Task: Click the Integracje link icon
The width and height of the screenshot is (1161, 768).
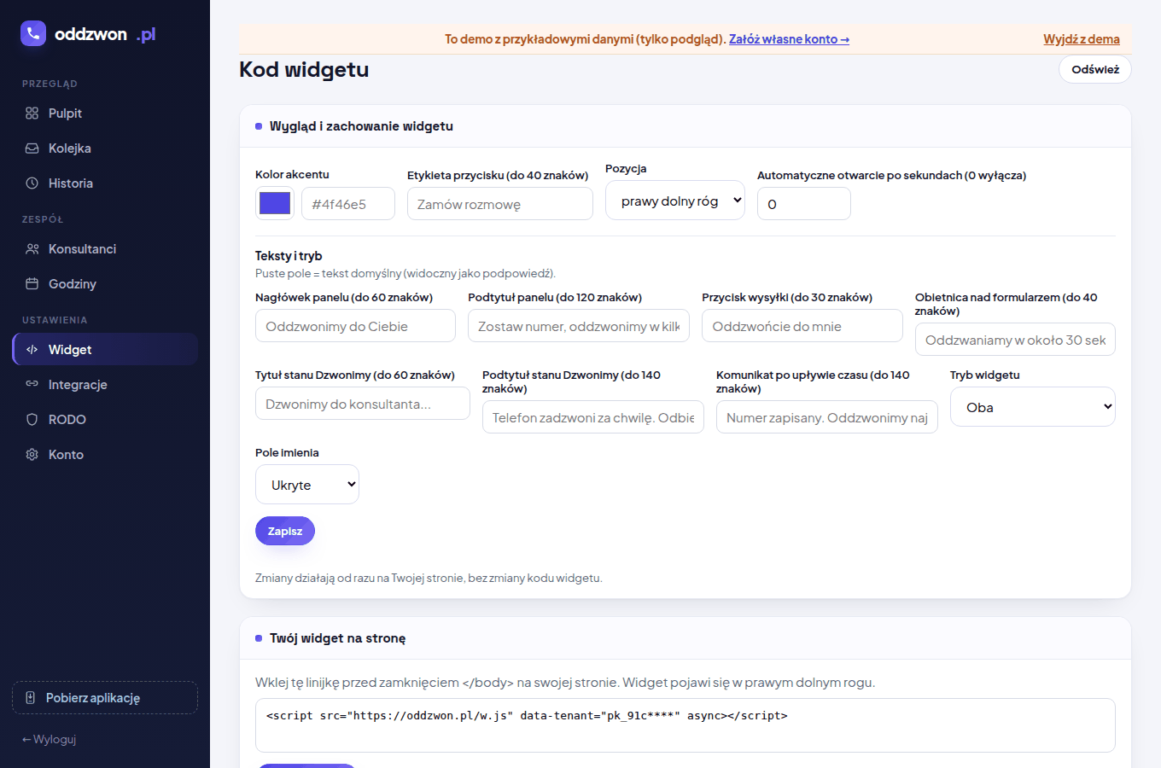Action: (x=32, y=385)
